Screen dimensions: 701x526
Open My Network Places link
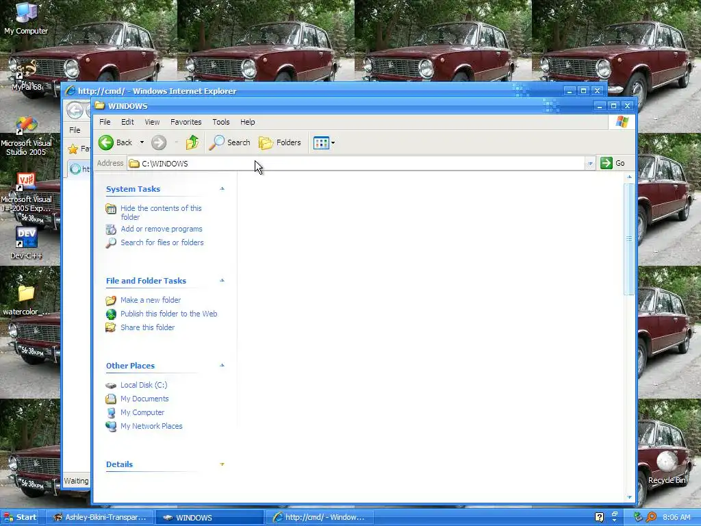pos(151,426)
